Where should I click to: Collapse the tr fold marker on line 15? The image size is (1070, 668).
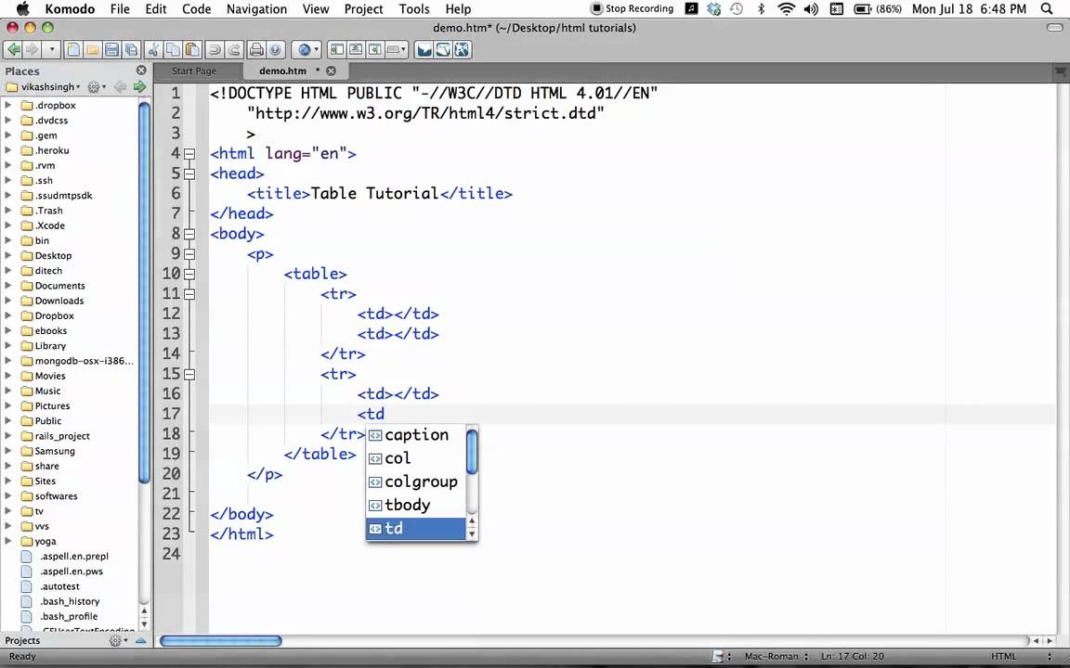click(189, 374)
